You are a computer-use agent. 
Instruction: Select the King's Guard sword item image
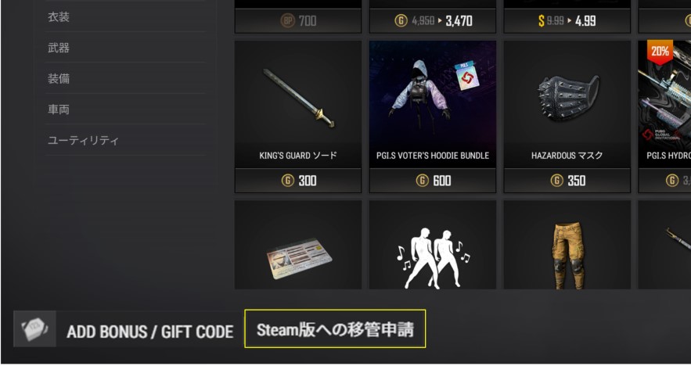coord(298,99)
